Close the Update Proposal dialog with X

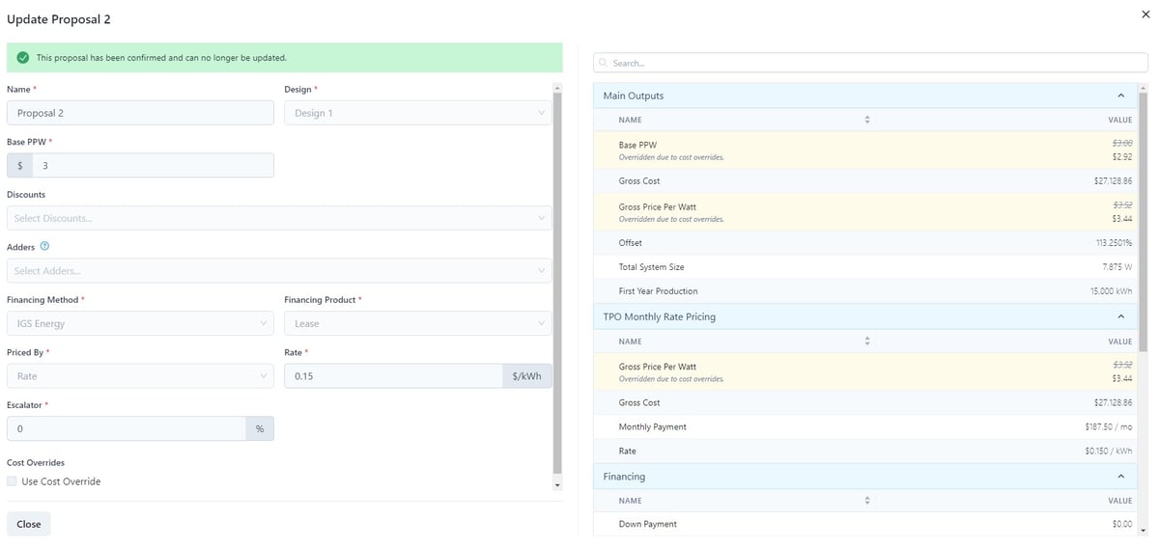coord(1145,15)
